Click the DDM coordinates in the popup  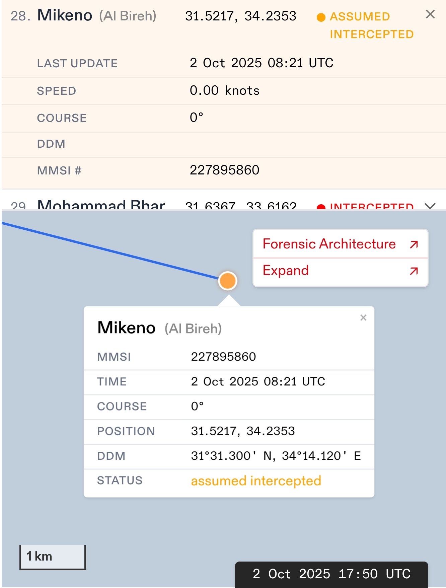276,456
